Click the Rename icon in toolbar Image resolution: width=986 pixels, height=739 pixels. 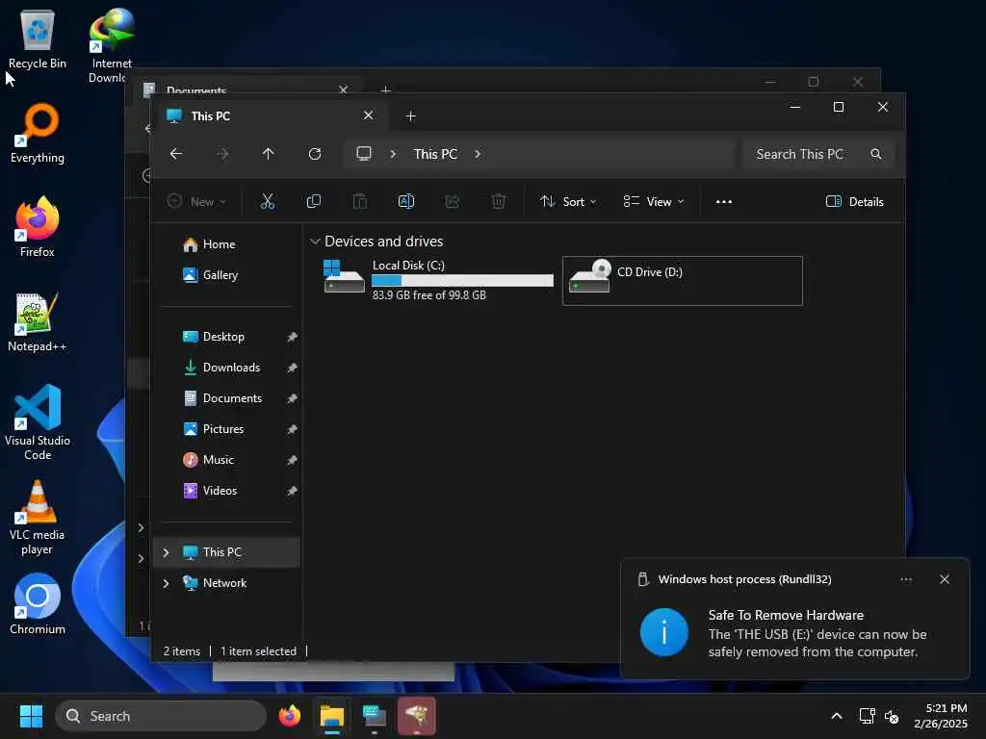click(x=406, y=201)
